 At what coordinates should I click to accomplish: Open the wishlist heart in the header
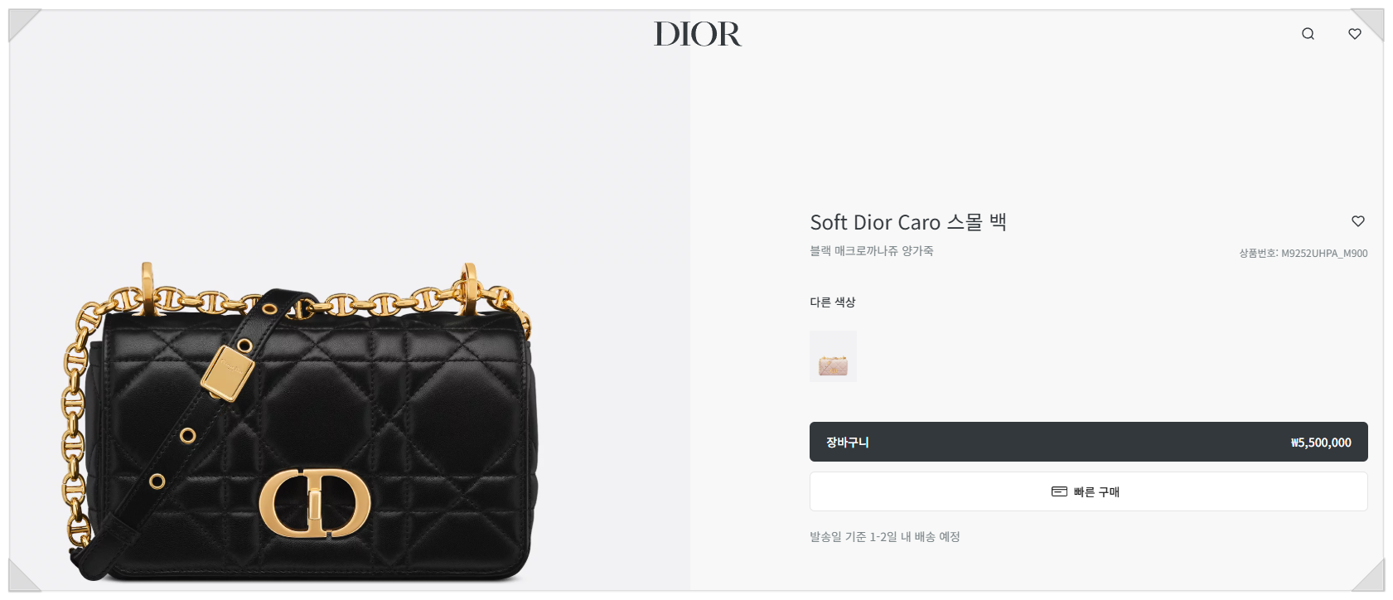[1355, 34]
